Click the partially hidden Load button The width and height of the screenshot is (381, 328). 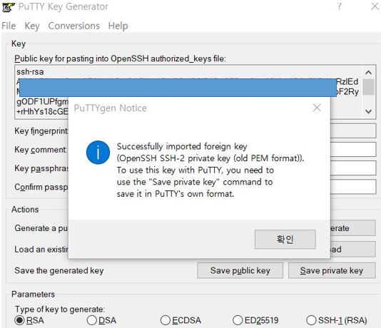[352, 249]
